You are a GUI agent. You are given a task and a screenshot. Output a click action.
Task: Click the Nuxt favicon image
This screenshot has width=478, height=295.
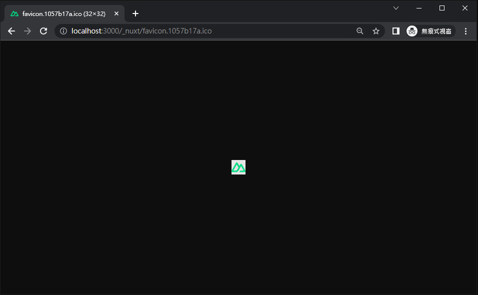click(238, 167)
